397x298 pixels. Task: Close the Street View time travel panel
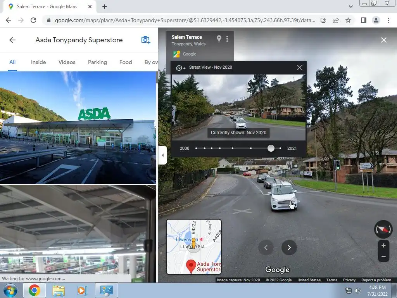[300, 68]
